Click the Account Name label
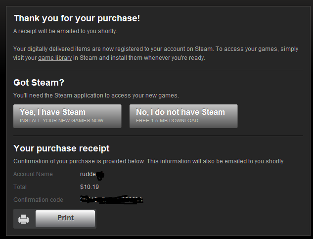Image resolution: width=313 pixels, height=239 pixels. (x=33, y=174)
